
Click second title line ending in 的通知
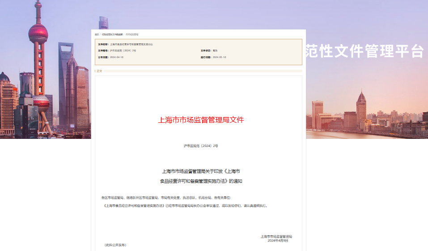click(201, 181)
